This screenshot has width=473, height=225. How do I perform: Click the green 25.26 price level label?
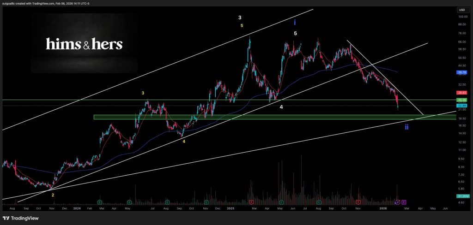[461, 100]
